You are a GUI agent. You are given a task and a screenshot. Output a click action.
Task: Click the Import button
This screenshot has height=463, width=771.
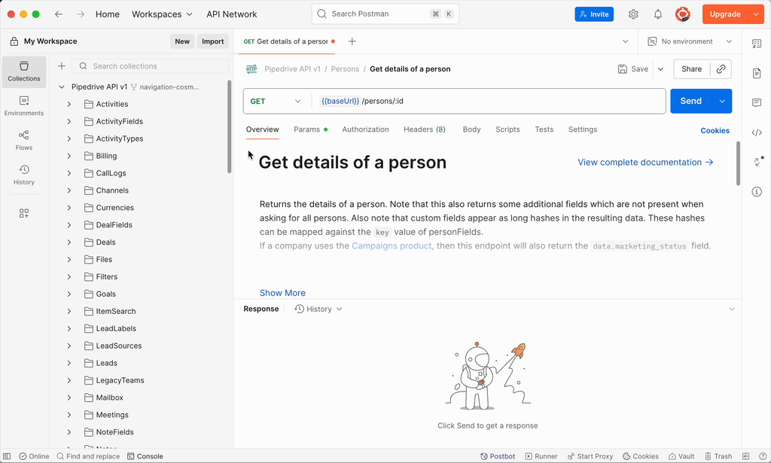point(212,41)
